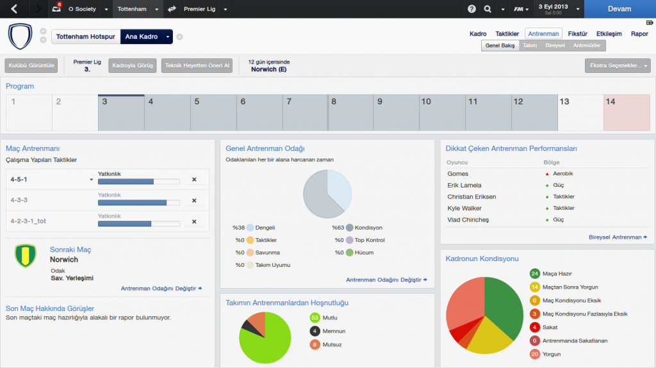Select the Bireysel training sub-tab
Screen dimensions: 656x368
pos(555,45)
